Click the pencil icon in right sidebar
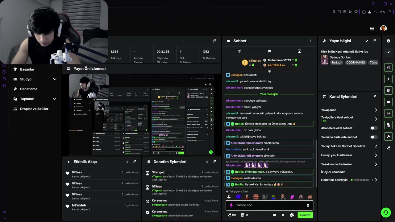395x222 pixels. tap(388, 52)
